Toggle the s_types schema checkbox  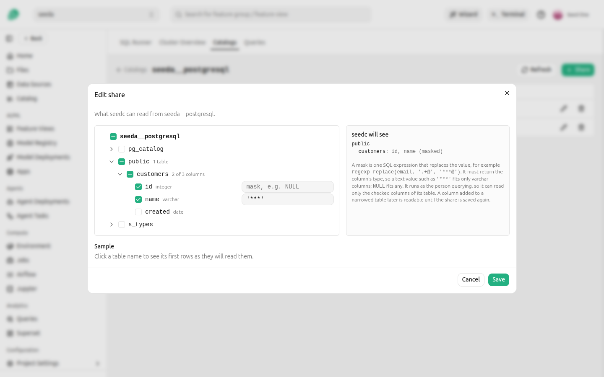click(122, 225)
